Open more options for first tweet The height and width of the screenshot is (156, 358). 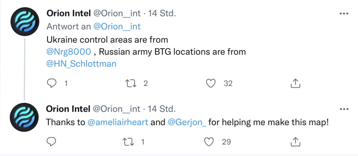point(344,14)
